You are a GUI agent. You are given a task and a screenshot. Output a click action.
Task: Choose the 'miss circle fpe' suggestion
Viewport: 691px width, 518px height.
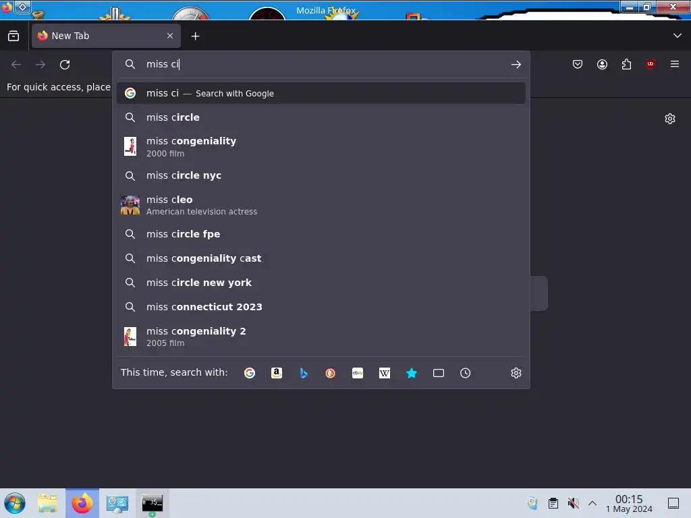pyautogui.click(x=321, y=234)
